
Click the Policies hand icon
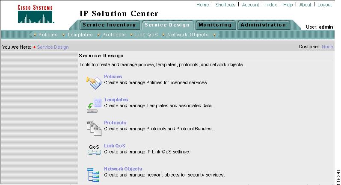[94, 83]
